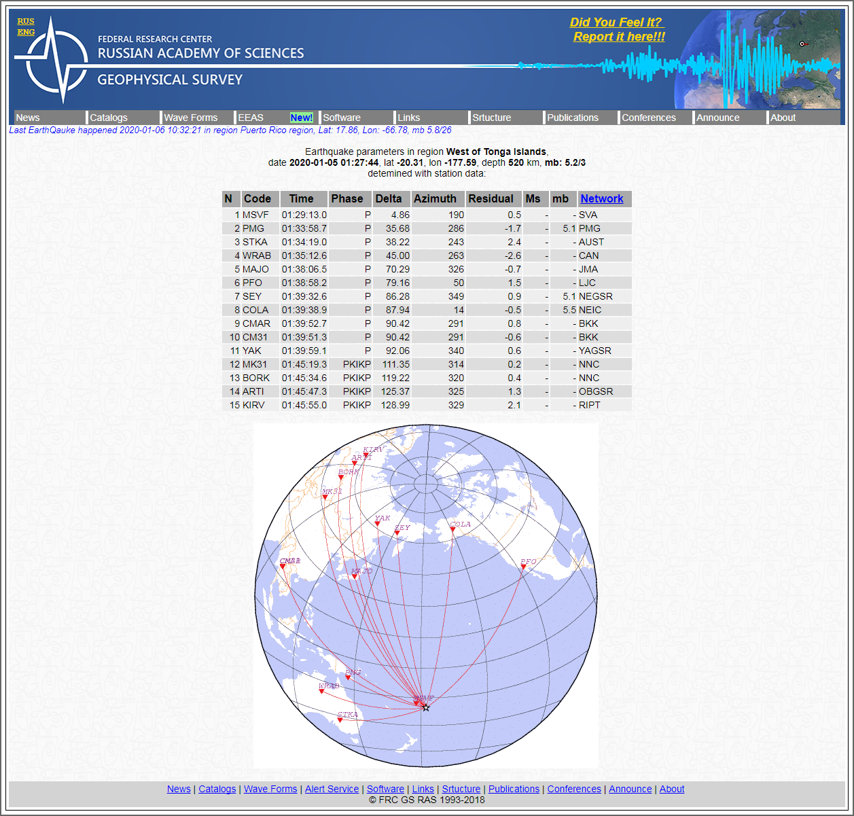This screenshot has width=854, height=816.
Task: Click the arrival time 01:33:58.7 cell
Action: (304, 228)
